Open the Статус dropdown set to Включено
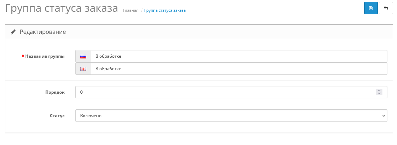 231,115
